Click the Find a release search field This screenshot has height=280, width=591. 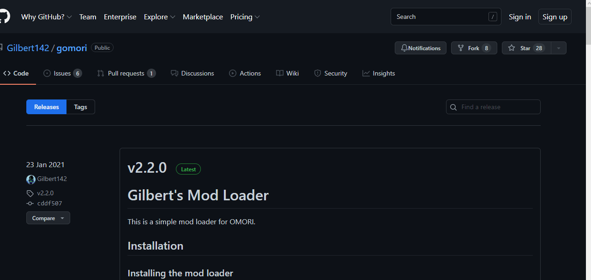[x=493, y=107]
